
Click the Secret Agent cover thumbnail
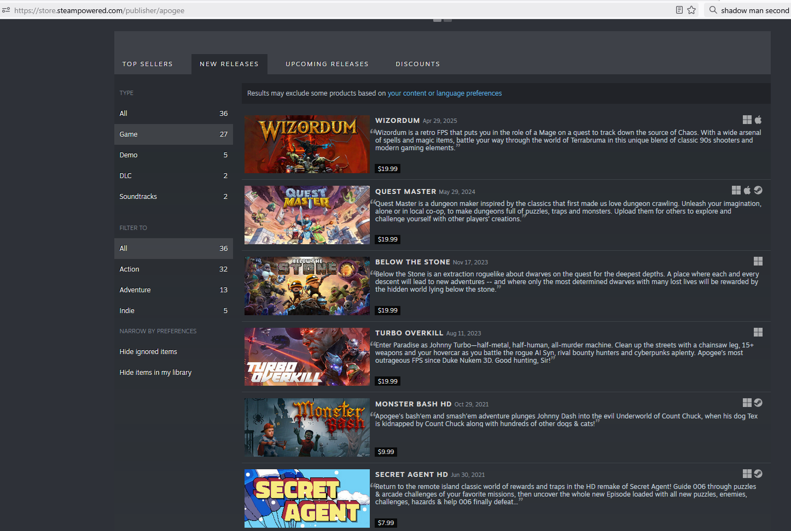coord(307,498)
